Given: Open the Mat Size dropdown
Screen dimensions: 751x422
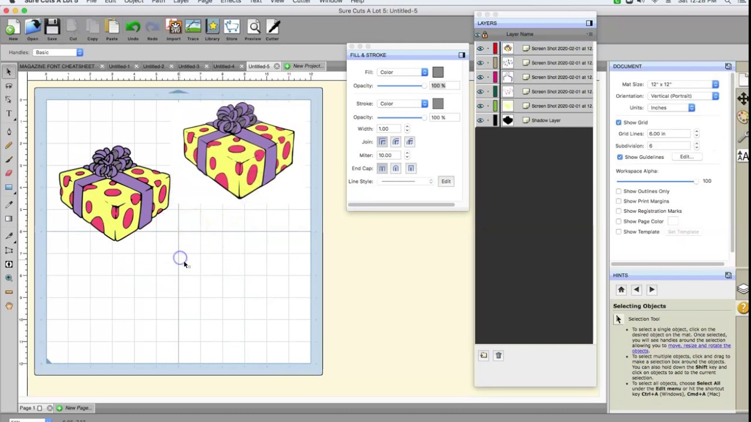Looking at the screenshot, I should click(x=683, y=84).
